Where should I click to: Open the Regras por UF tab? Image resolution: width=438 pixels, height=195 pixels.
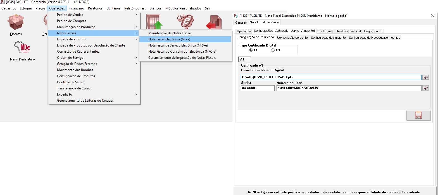tap(373, 31)
